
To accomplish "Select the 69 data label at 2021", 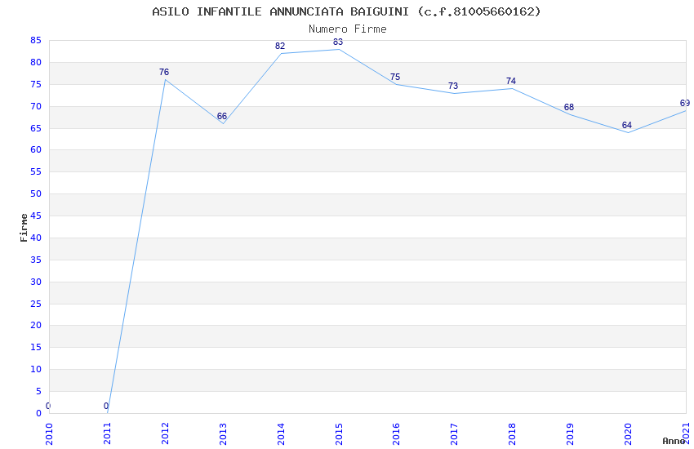I will (x=685, y=103).
